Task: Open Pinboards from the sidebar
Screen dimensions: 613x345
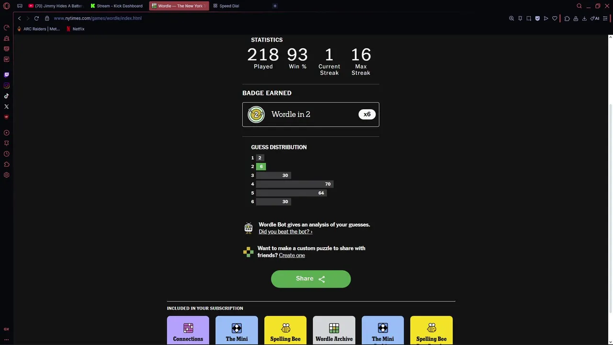Action: 7,143
